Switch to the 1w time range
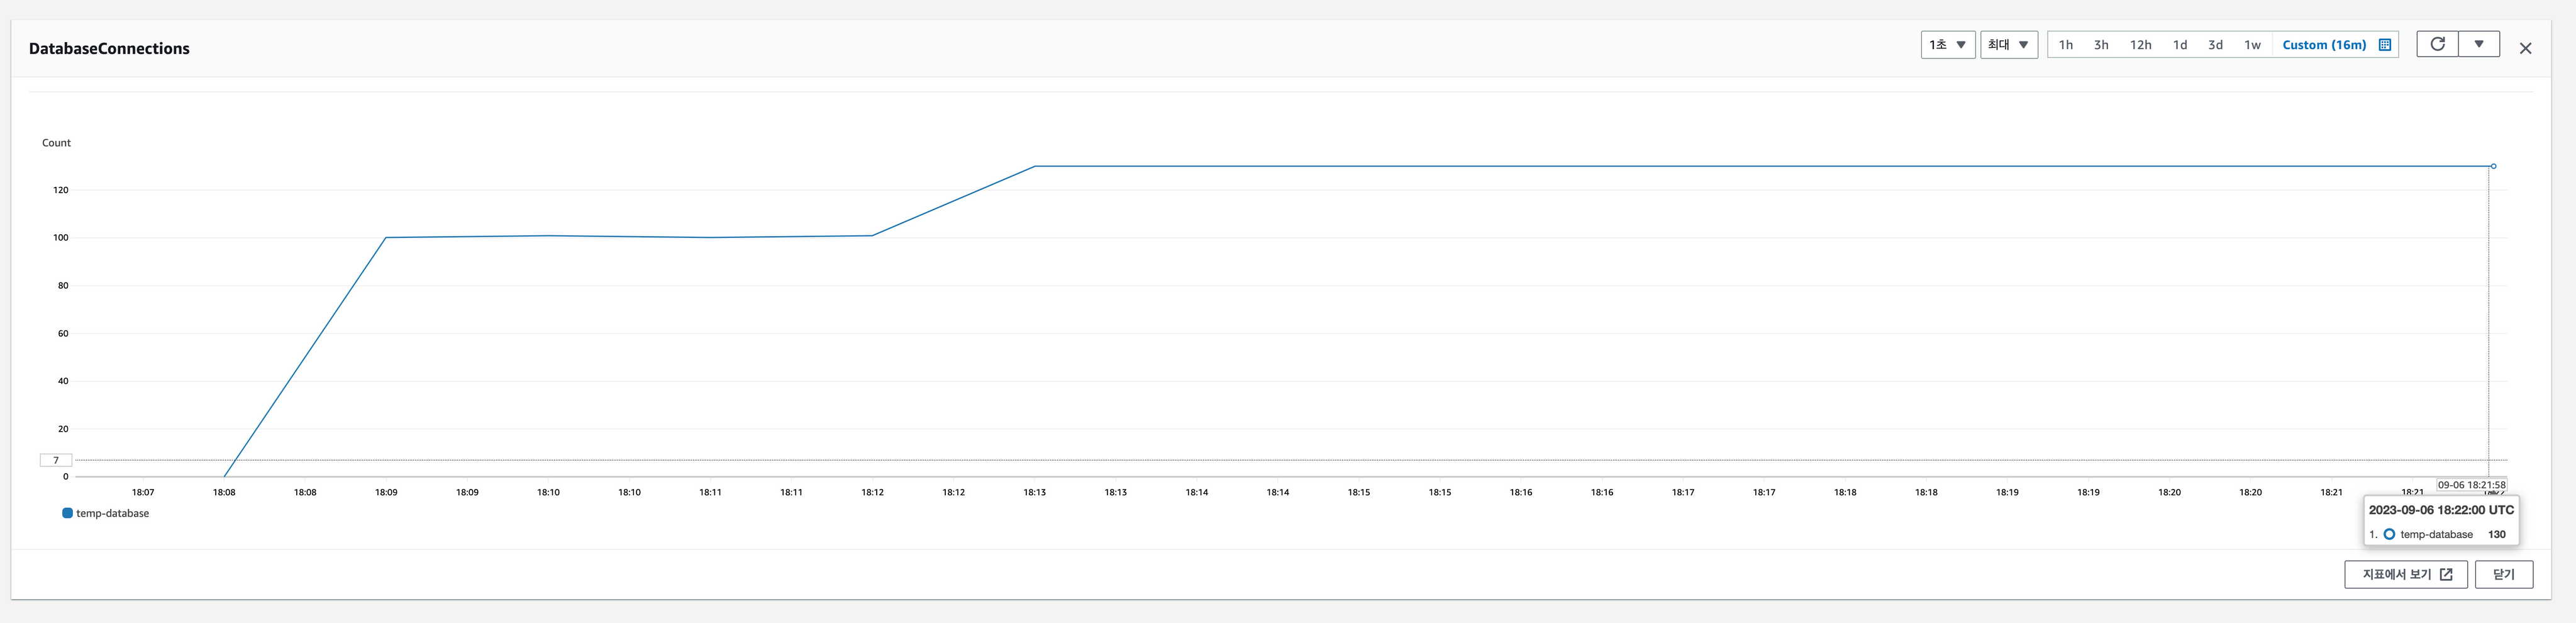This screenshot has height=623, width=2576. 2252,45
